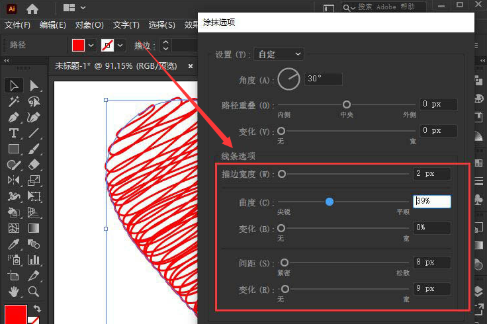Open the 设置 (T) preset dropdown

click(279, 54)
